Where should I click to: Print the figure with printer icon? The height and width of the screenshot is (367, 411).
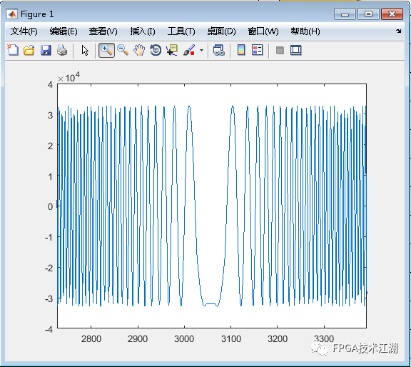click(x=62, y=50)
